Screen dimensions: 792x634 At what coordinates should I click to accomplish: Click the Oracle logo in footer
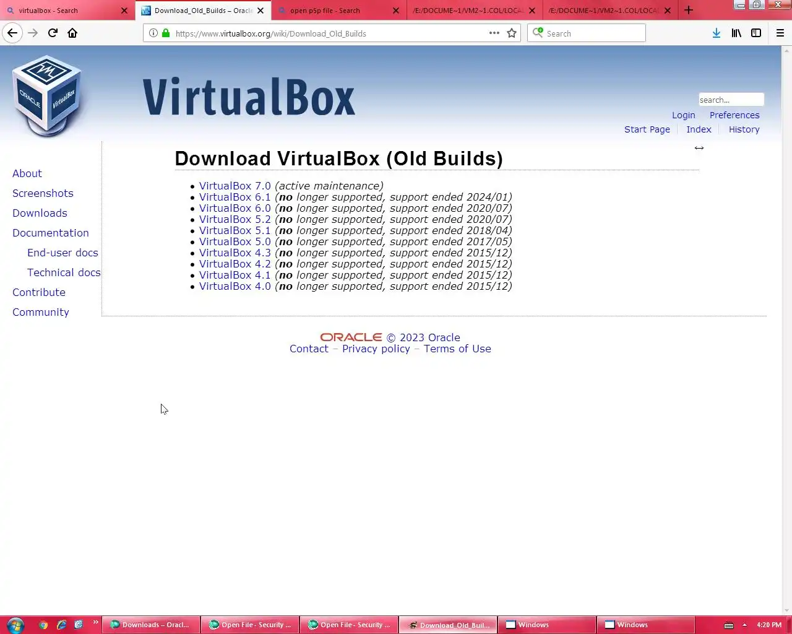pos(351,337)
